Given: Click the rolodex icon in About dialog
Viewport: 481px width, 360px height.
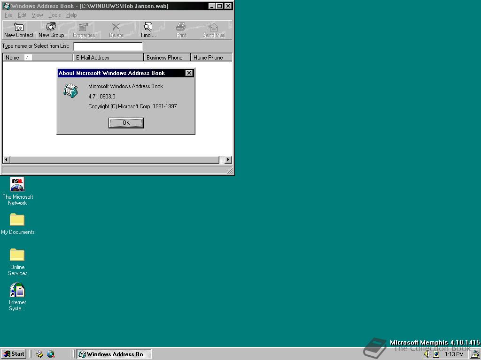Looking at the screenshot, I should point(71,90).
